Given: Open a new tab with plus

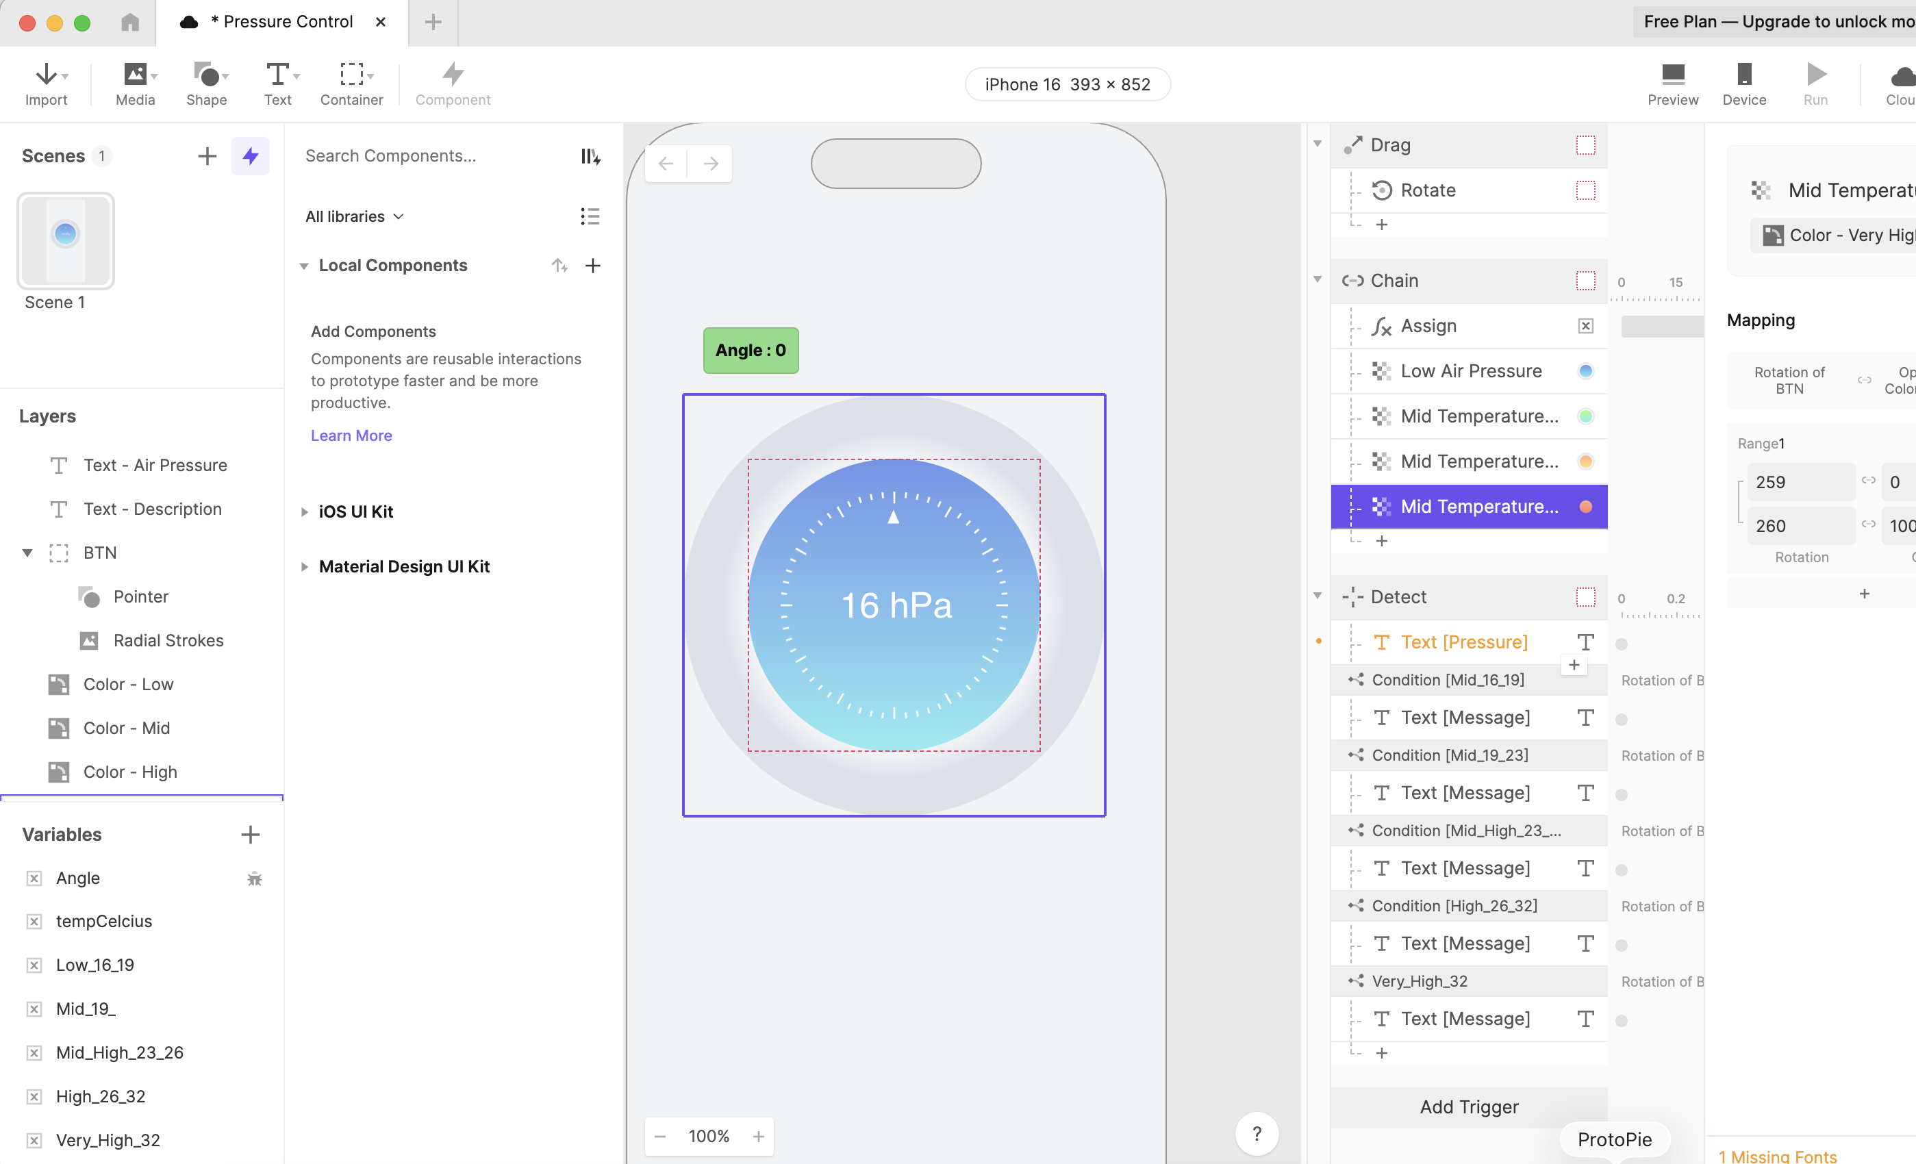Looking at the screenshot, I should pos(433,22).
